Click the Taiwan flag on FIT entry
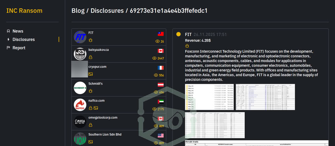This screenshot has height=146, width=335. click(161, 34)
